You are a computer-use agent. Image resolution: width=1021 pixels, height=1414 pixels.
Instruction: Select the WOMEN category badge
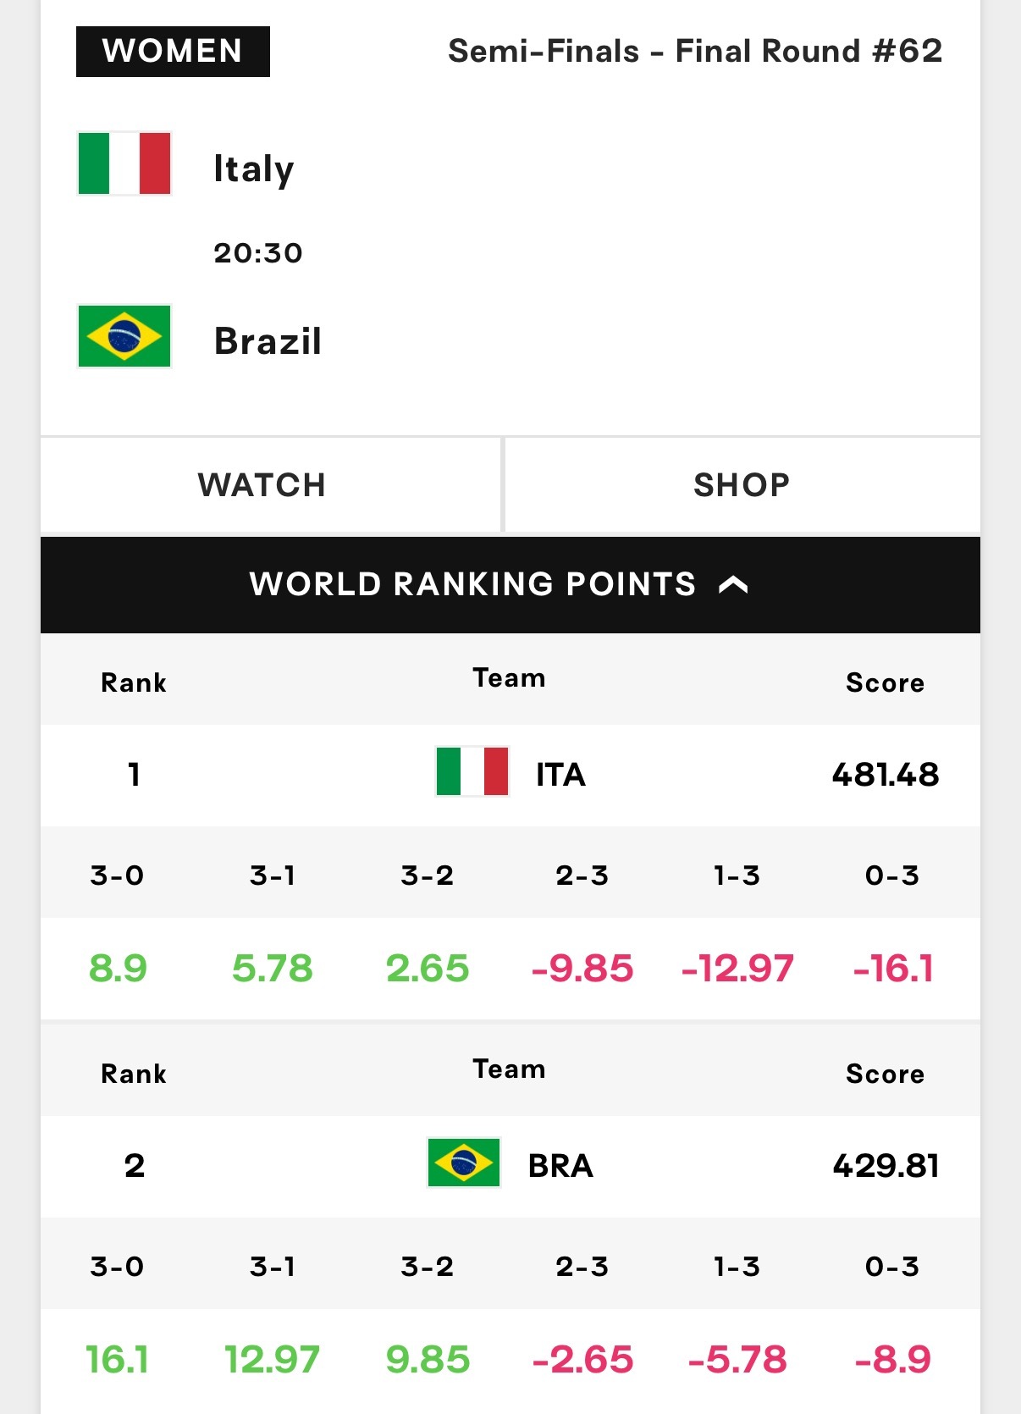point(173,52)
